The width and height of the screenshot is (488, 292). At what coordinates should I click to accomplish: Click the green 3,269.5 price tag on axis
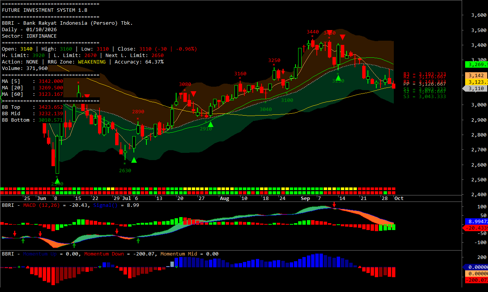pyautogui.click(x=477, y=64)
